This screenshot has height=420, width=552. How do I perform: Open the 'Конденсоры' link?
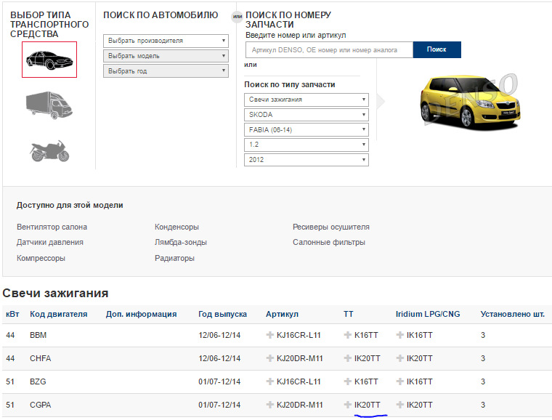pyautogui.click(x=176, y=227)
